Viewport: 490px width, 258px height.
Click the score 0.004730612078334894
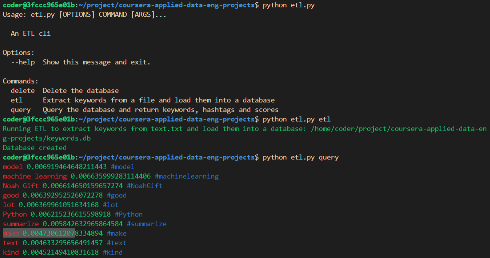point(63,233)
